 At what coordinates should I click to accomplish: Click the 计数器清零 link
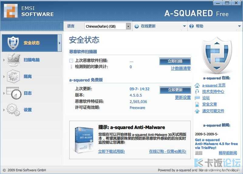181,68
